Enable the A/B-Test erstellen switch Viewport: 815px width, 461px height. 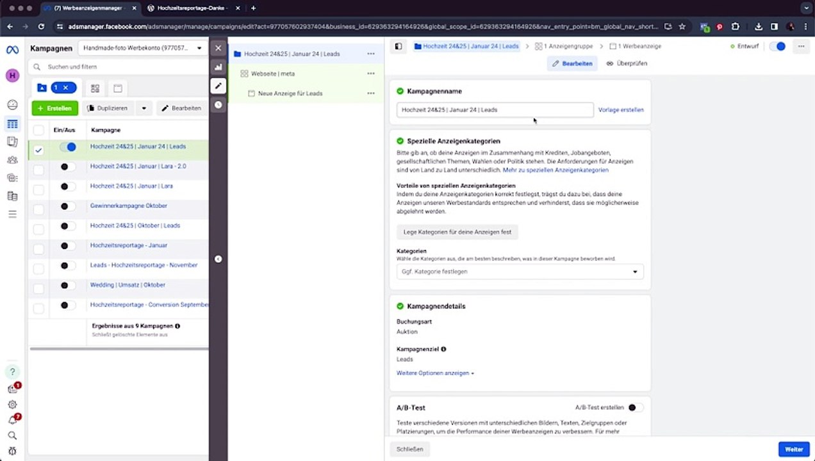635,408
